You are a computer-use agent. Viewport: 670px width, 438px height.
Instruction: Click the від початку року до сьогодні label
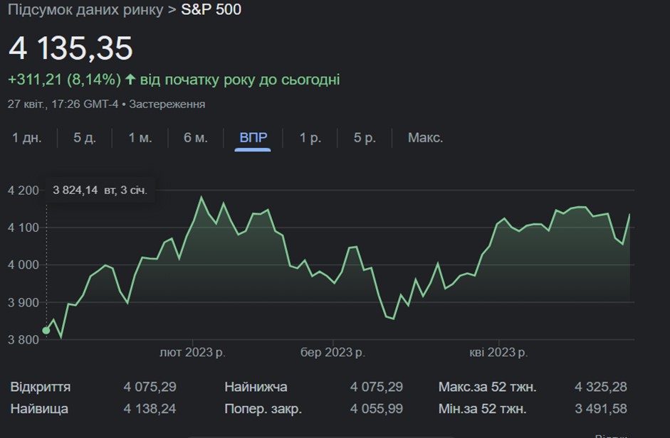tap(240, 80)
